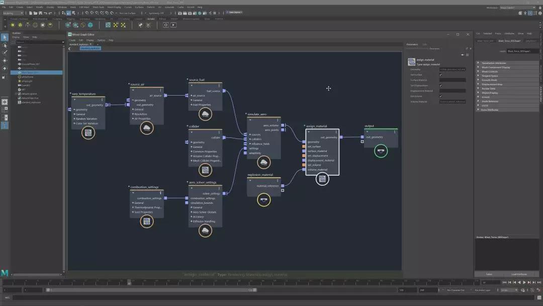Click the simulate_aero node cloud icon
This screenshot has width=543, height=306.
[263, 162]
